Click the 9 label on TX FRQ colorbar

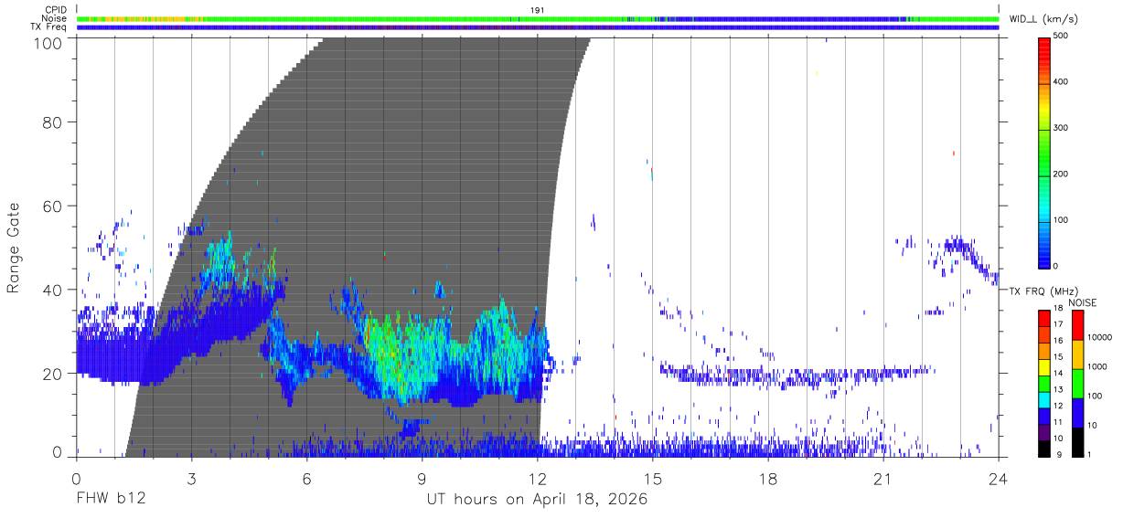(1059, 454)
